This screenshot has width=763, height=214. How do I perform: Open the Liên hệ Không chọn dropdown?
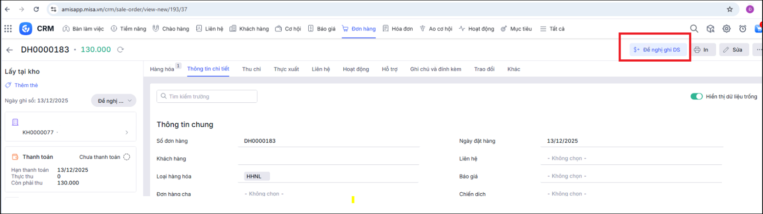tap(631, 158)
